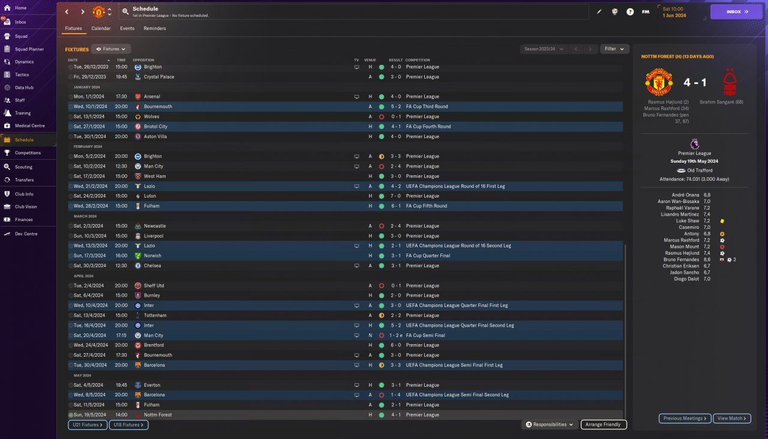Screen dimensions: 768x439
Task: Click Bruno Fernandes in the player ratings list
Action: 681,259
